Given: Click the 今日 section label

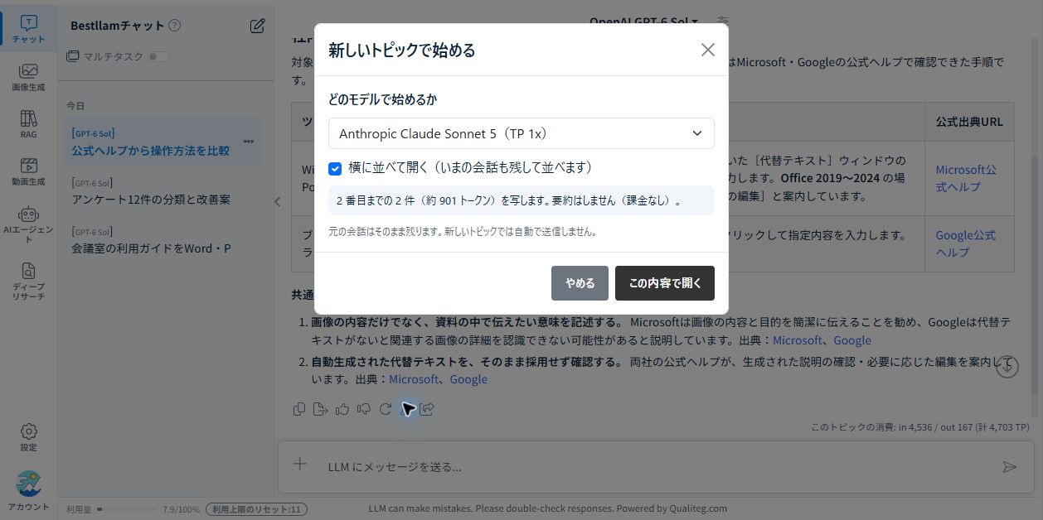Looking at the screenshot, I should coord(75,106).
